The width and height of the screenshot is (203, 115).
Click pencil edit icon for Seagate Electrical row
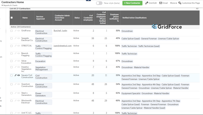15,38
